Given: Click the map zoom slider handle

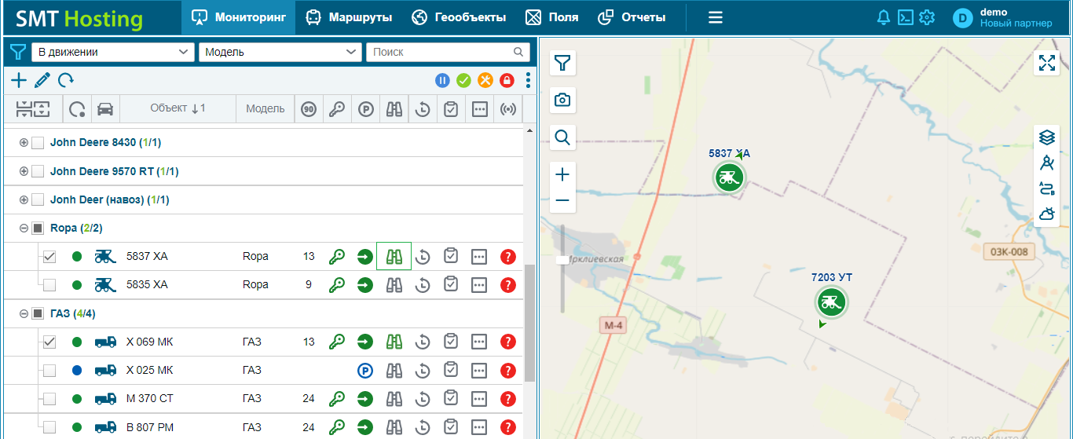Looking at the screenshot, I should click(x=562, y=259).
